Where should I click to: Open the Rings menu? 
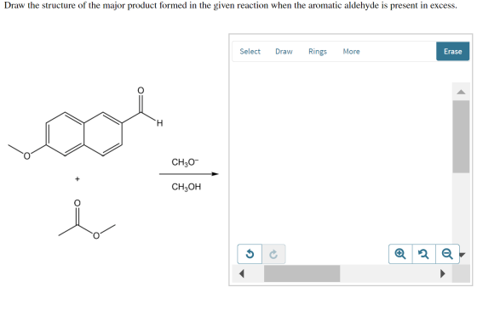pyautogui.click(x=318, y=52)
